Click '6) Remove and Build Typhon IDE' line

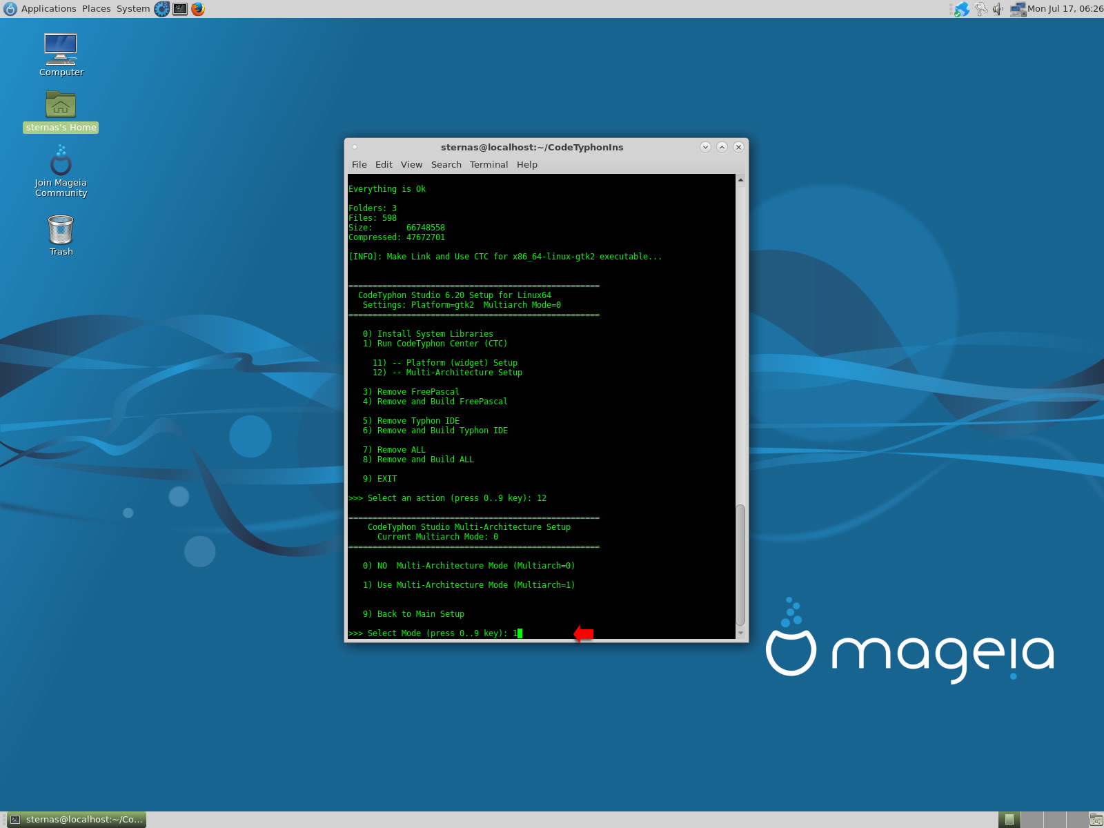pos(435,431)
